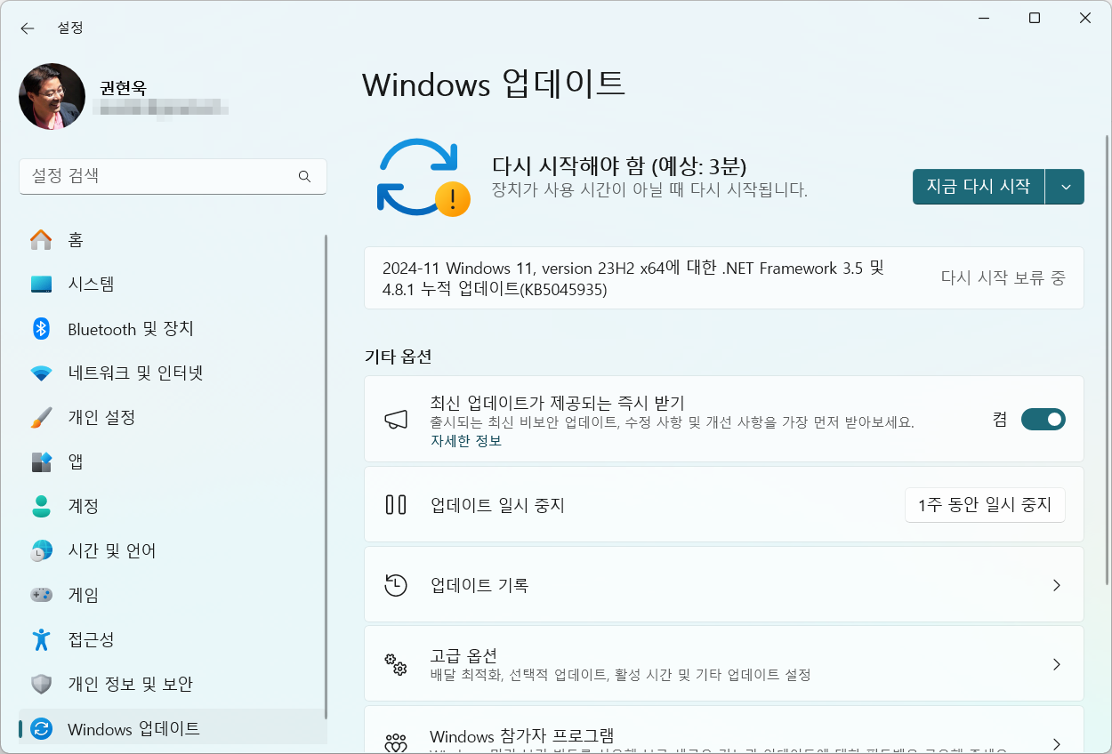Click the 켬 toggle state label
Viewport: 1112px width, 754px height.
pos(1000,420)
